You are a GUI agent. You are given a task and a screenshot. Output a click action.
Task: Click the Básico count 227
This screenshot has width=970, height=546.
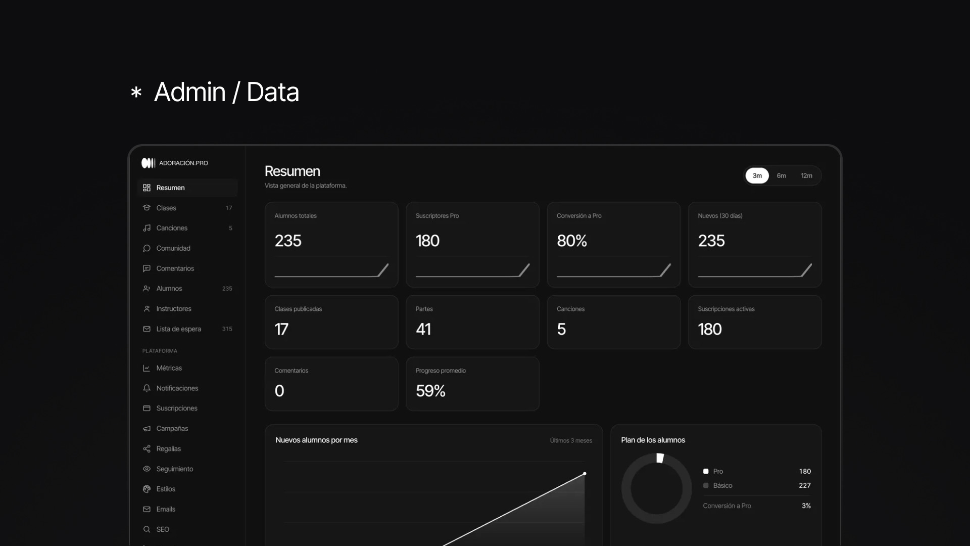[x=805, y=485]
